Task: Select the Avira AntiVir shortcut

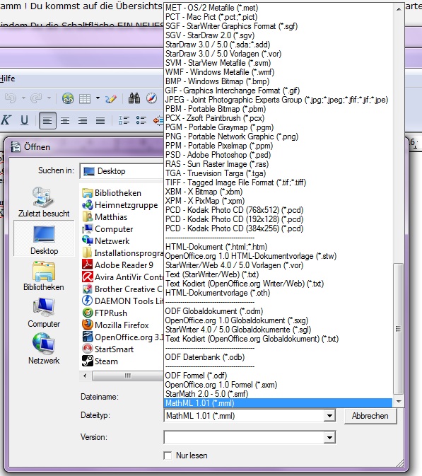Action: tap(122, 277)
